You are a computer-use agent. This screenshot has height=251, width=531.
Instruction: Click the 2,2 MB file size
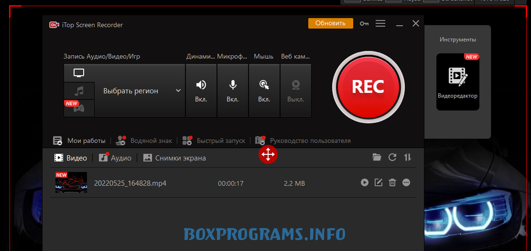tap(294, 183)
